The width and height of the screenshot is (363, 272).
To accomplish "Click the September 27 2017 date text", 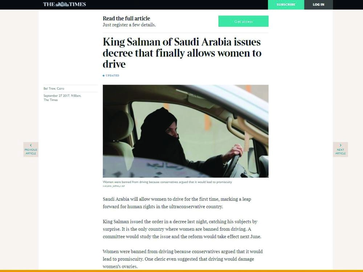I will [x=62, y=96].
